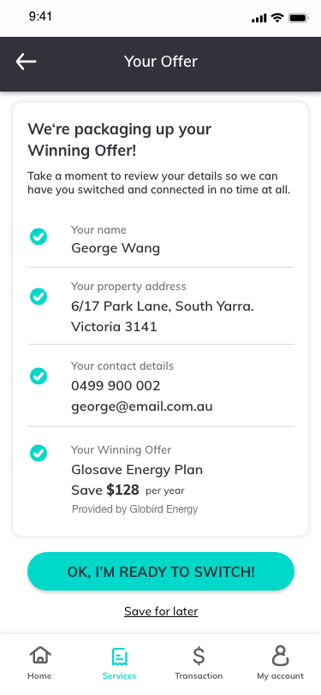The height and width of the screenshot is (695, 321).
Task: Toggle the checkmark beside Your name
Action: tap(39, 236)
